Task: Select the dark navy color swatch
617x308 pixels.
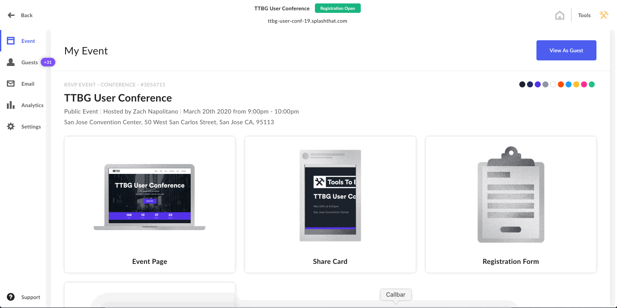Action: [x=530, y=84]
